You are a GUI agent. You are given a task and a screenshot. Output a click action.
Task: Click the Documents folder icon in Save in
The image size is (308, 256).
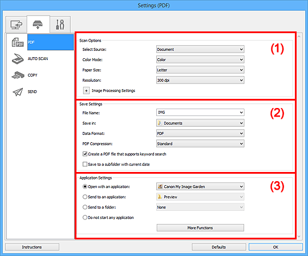coord(160,123)
